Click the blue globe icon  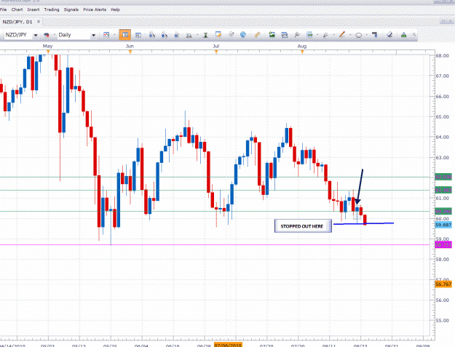coord(243,35)
